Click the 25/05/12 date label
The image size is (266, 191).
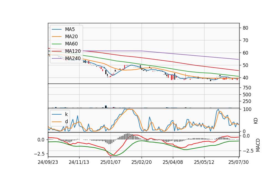(x=204, y=162)
